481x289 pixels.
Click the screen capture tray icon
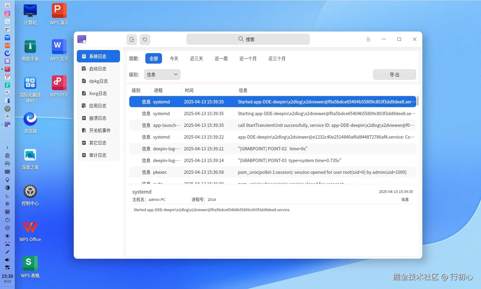point(7,244)
